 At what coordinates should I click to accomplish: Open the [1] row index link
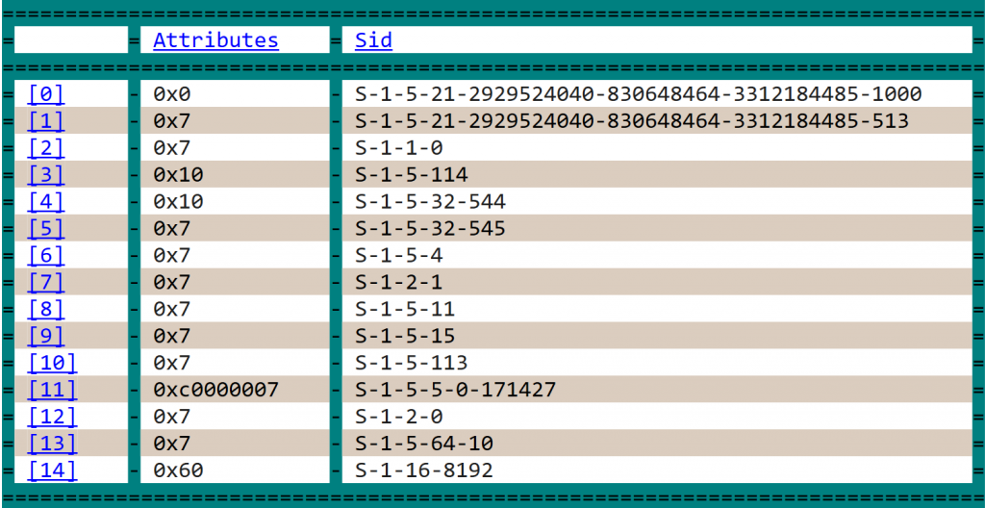pos(46,120)
